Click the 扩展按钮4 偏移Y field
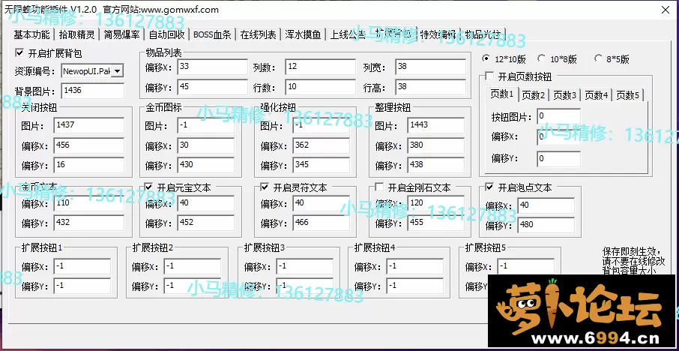 pos(415,286)
